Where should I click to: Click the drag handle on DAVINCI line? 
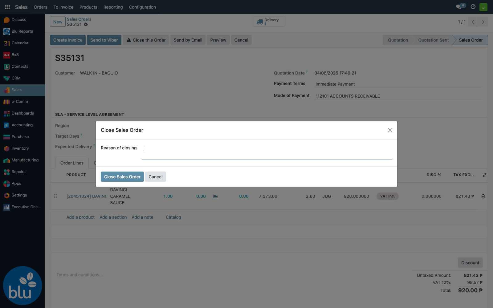coord(55,196)
